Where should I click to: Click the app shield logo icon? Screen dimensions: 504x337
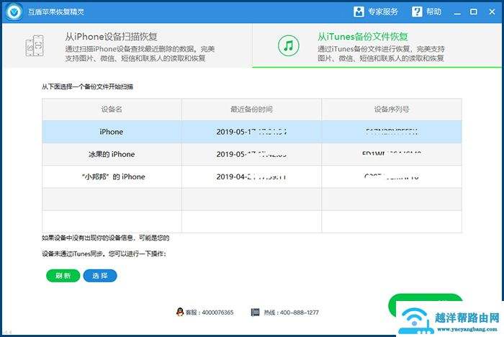point(14,12)
